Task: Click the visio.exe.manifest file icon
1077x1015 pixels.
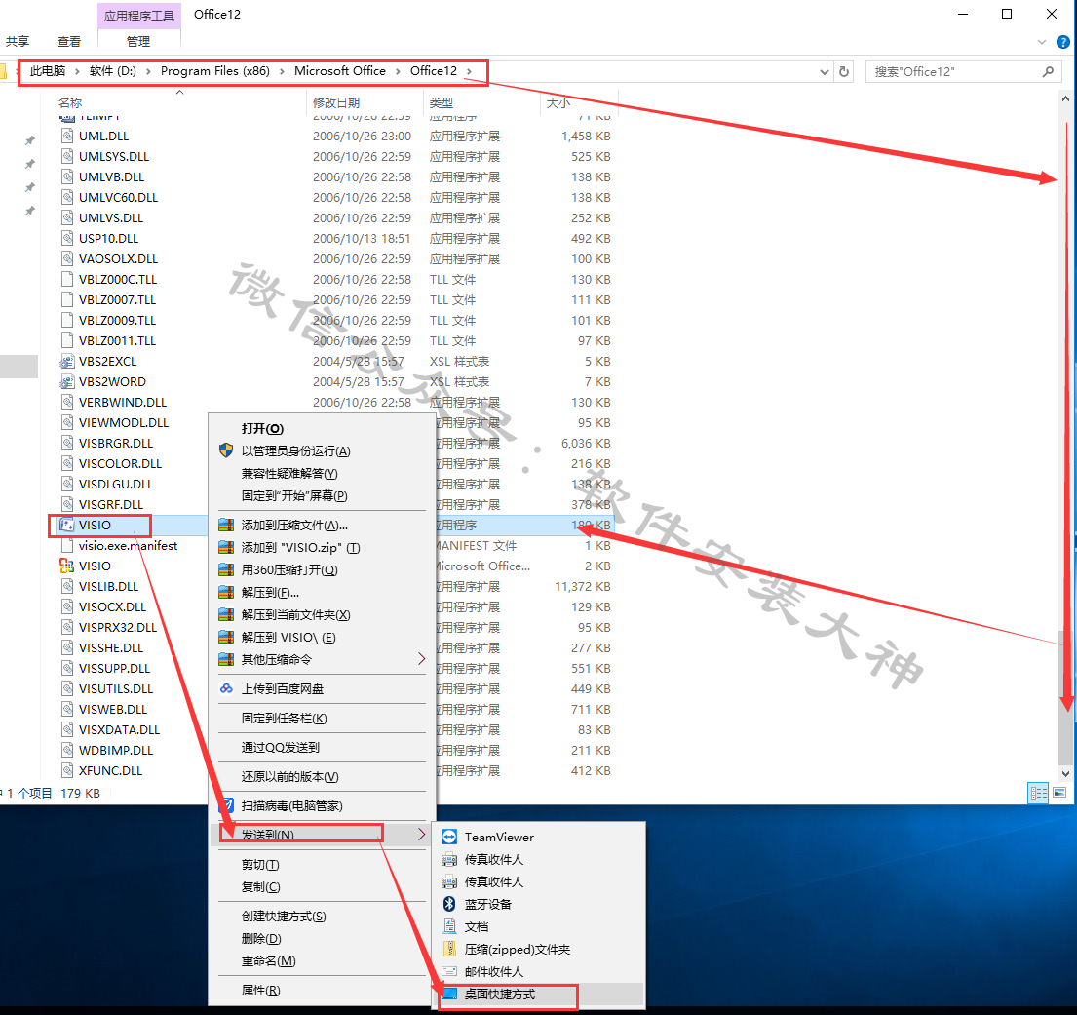Action: pyautogui.click(x=66, y=545)
